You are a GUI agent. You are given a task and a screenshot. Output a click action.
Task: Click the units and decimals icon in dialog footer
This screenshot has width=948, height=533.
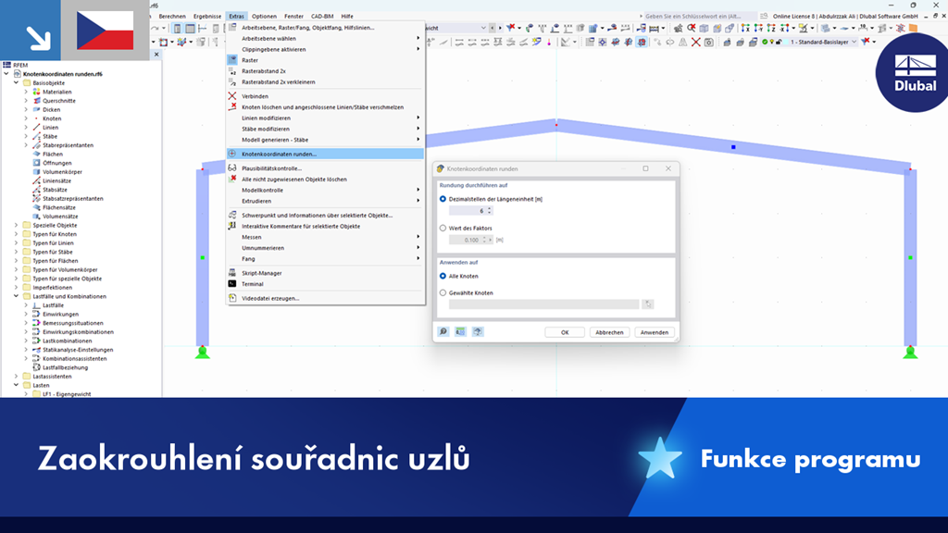click(460, 332)
